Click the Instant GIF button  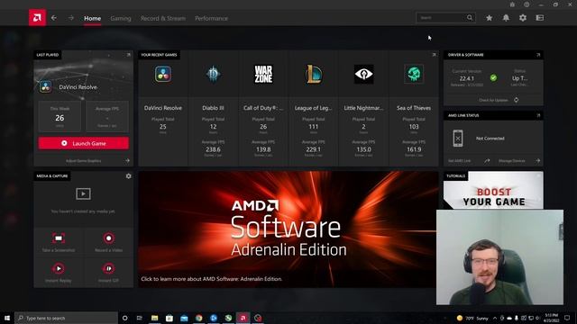[108, 272]
